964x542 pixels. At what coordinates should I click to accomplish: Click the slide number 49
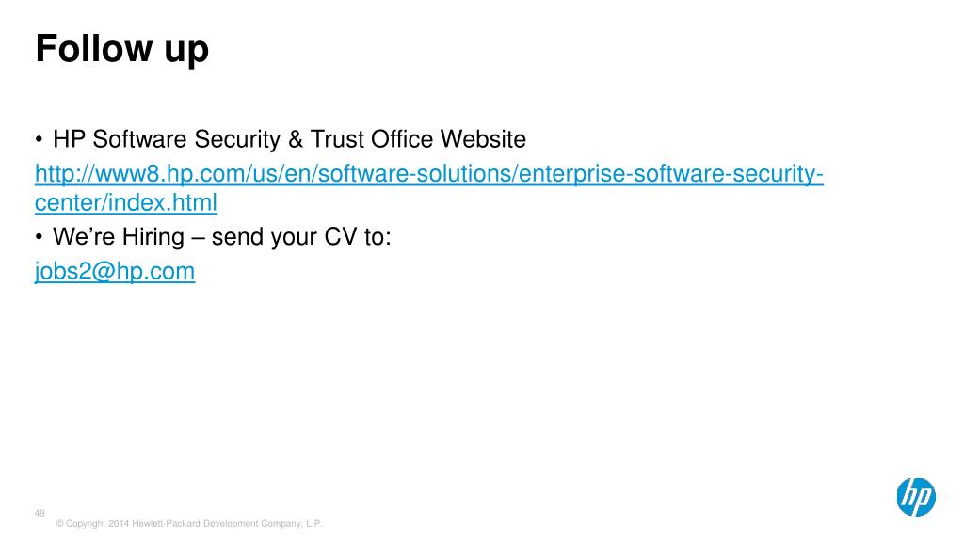click(40, 513)
